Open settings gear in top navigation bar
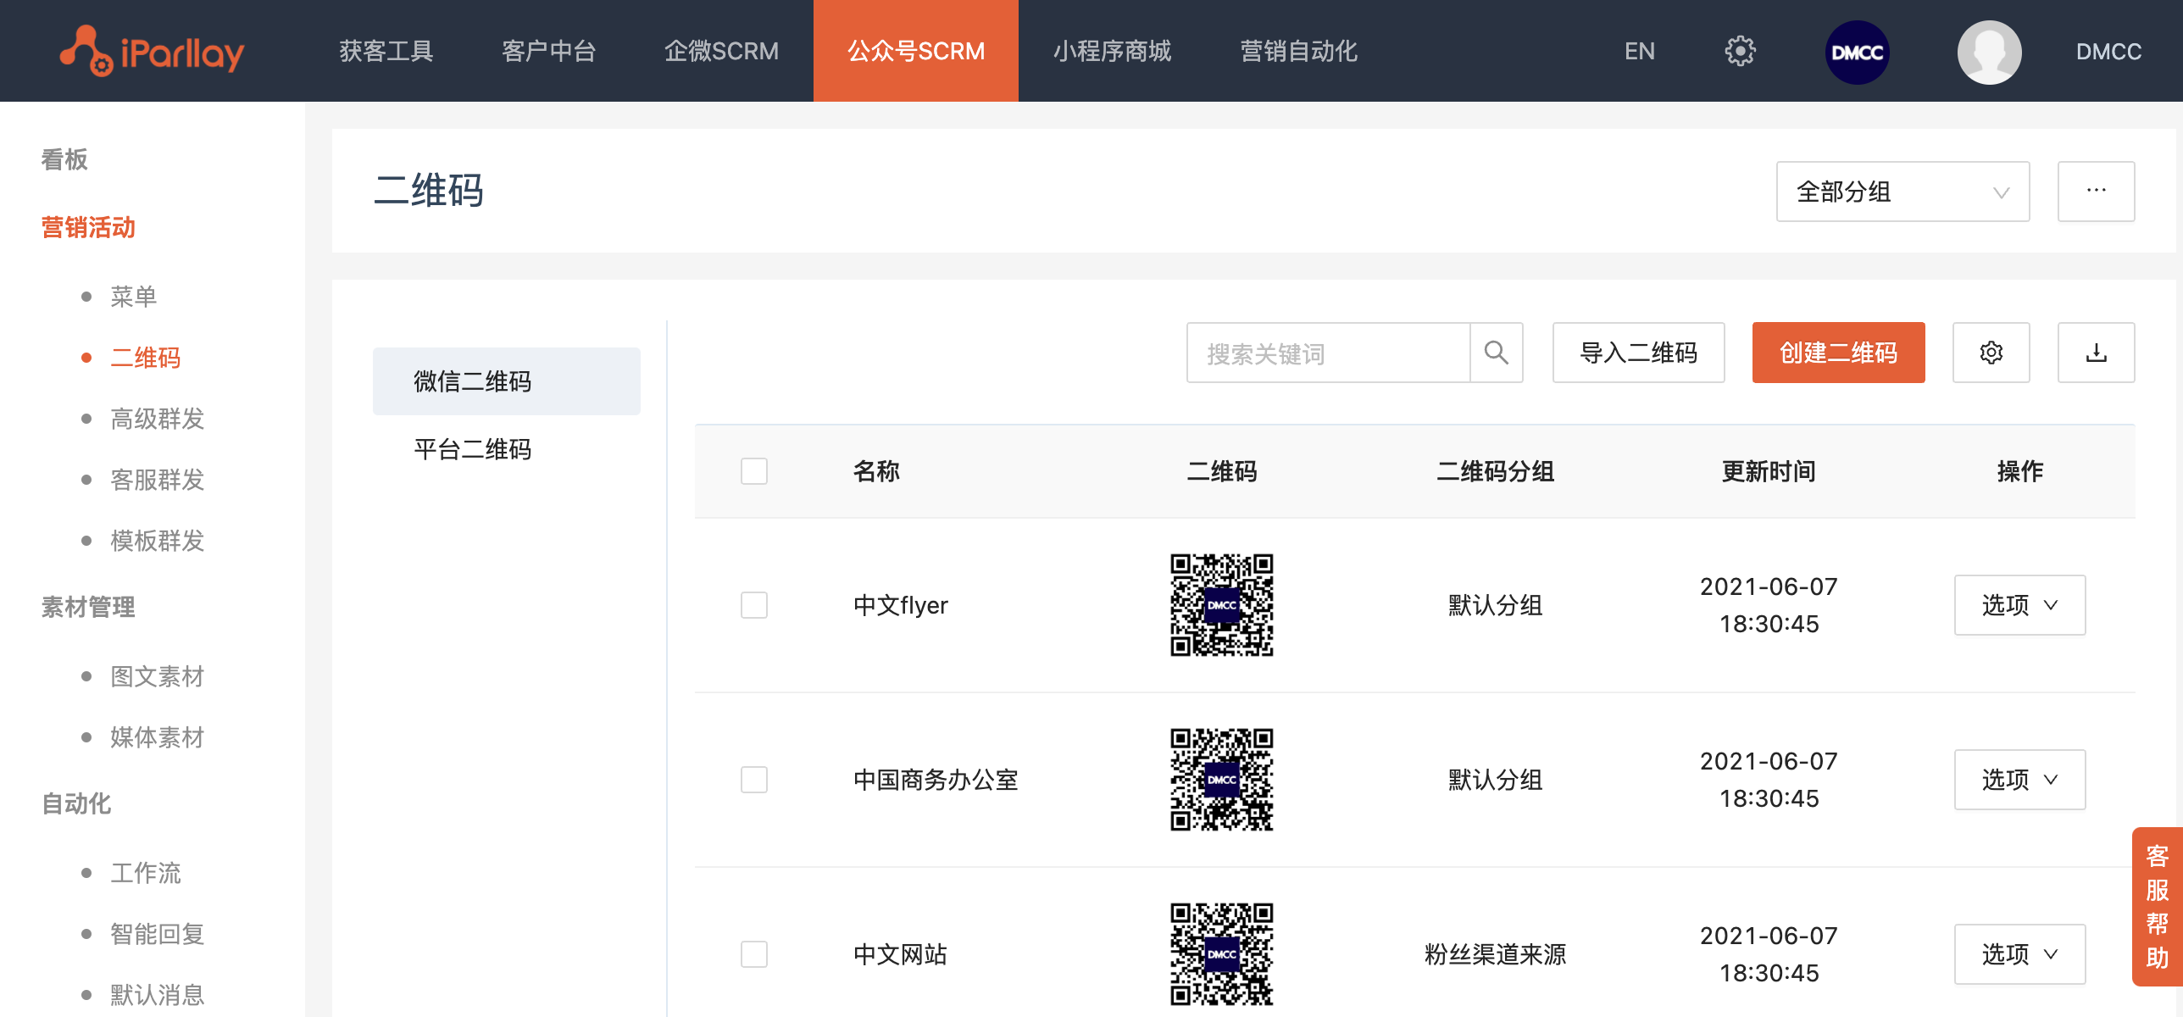The width and height of the screenshot is (2183, 1017). point(1739,52)
